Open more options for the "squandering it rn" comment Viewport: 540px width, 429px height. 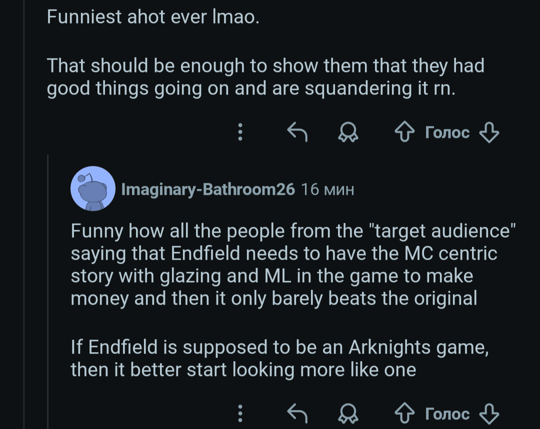point(240,132)
